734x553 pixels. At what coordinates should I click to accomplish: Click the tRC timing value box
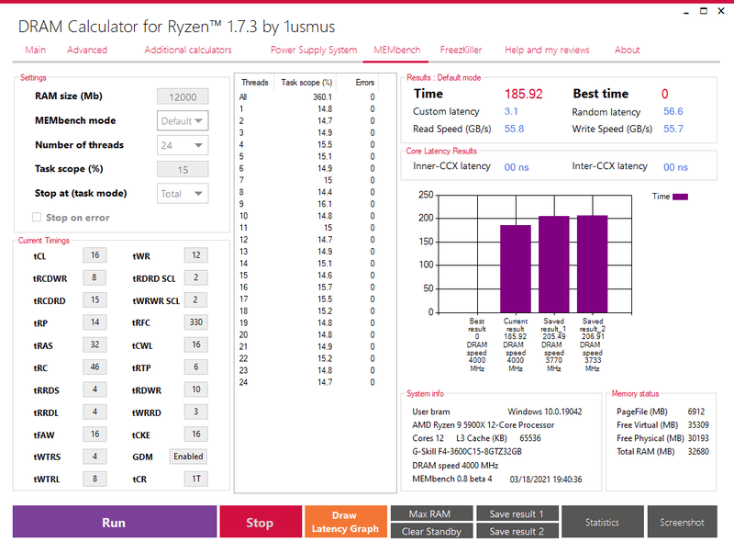coord(95,367)
